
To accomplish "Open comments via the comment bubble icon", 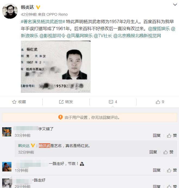I will [x=111, y=102].
